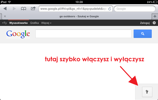The width and height of the screenshot is (158, 100).
Task: Click the Zaloguj sign-in link
Action: 145,23
